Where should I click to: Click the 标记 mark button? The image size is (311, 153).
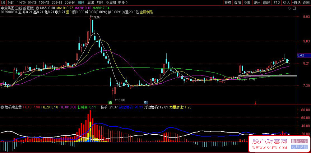pyautogui.click(x=286, y=2)
